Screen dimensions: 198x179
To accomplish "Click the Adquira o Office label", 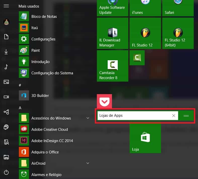I will tap(45, 152).
